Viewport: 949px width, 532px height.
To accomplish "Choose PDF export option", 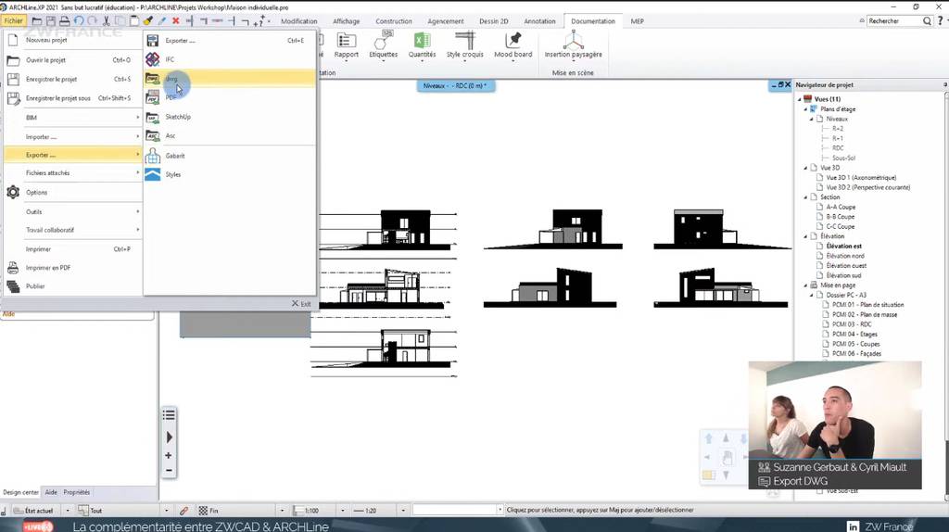I will click(230, 97).
